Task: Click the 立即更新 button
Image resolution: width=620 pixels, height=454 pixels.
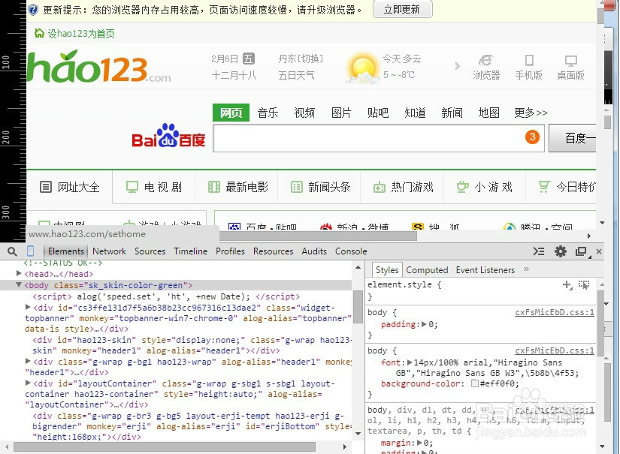Action: pyautogui.click(x=403, y=10)
